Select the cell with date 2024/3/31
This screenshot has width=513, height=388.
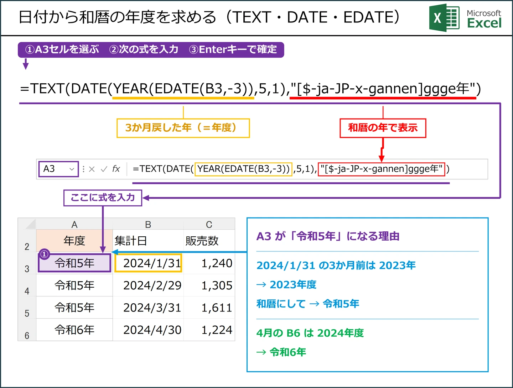[x=148, y=308]
